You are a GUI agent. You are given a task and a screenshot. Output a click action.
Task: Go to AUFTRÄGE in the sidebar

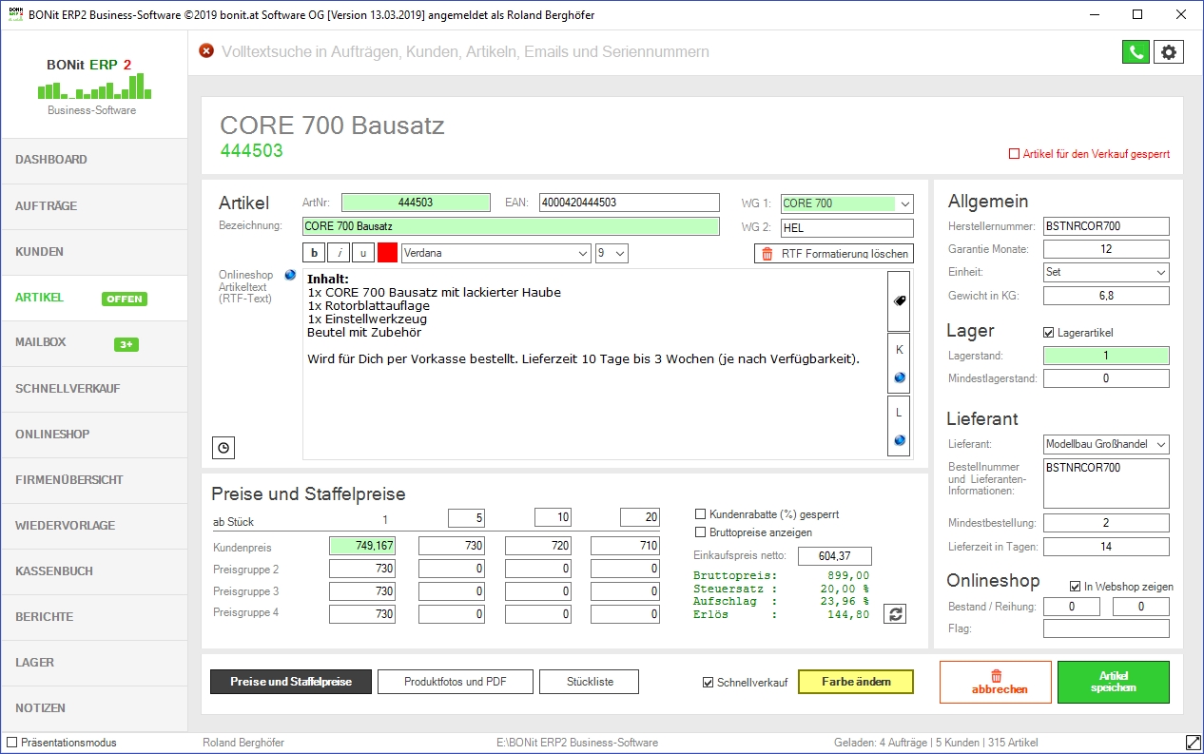93,206
